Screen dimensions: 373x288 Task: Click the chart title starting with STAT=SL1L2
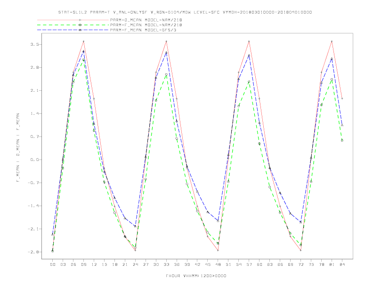(185, 12)
